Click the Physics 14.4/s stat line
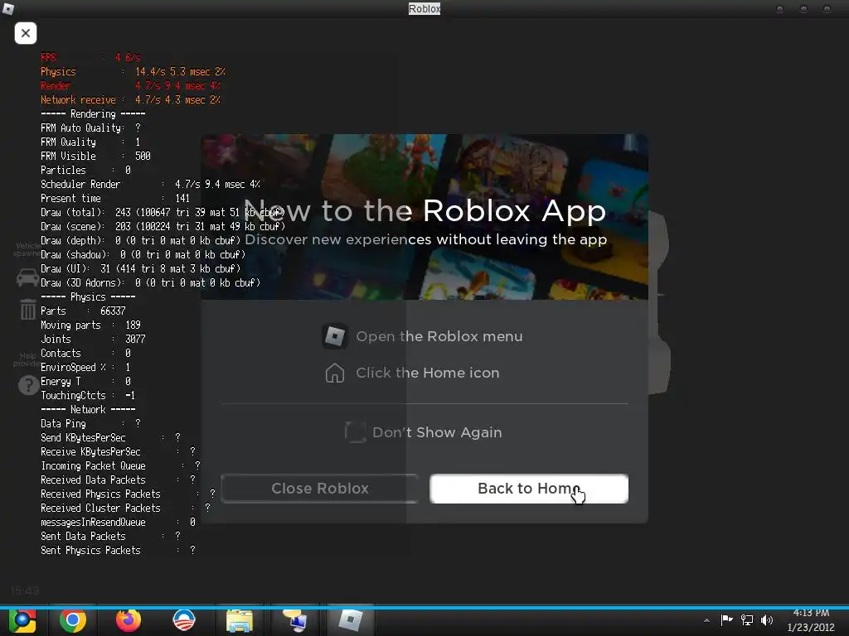This screenshot has height=636, width=849. [133, 71]
